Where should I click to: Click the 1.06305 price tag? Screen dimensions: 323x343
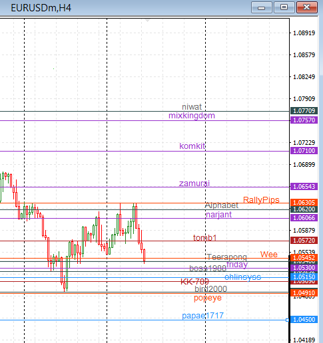click(304, 202)
